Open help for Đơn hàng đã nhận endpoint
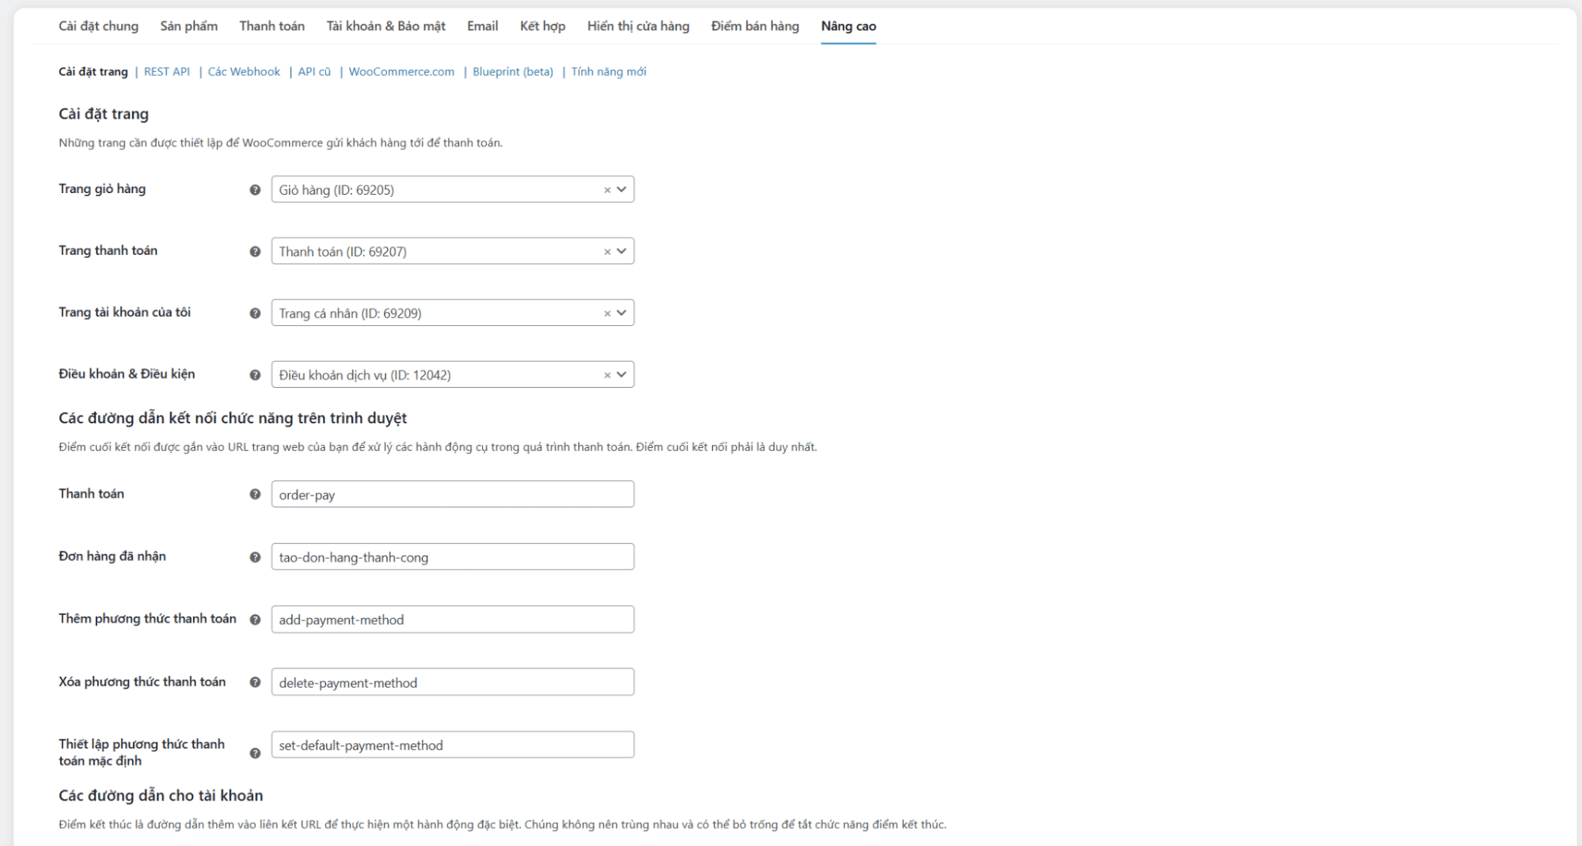This screenshot has width=1582, height=846. click(254, 556)
